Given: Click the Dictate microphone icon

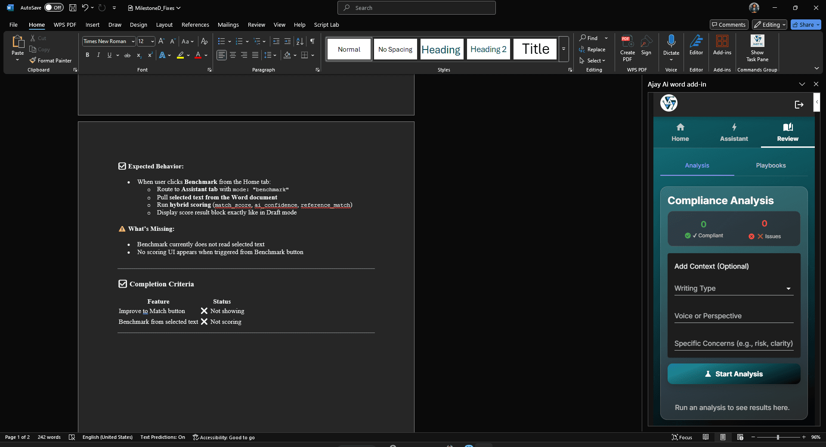Looking at the screenshot, I should [671, 41].
